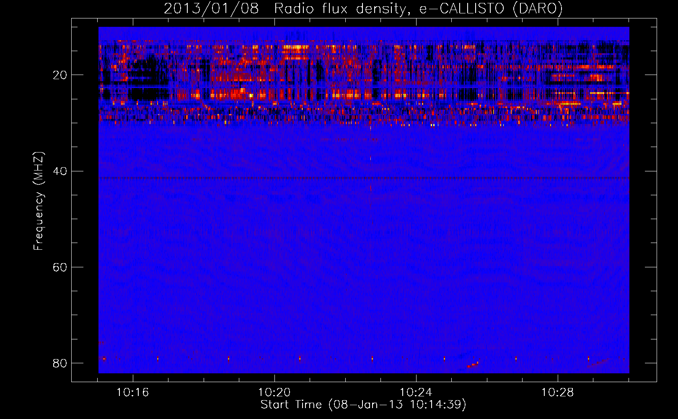Click the frequency tick label '60'

point(60,267)
